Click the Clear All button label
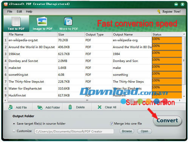The width and height of the screenshot is (189, 143). click(110, 107)
